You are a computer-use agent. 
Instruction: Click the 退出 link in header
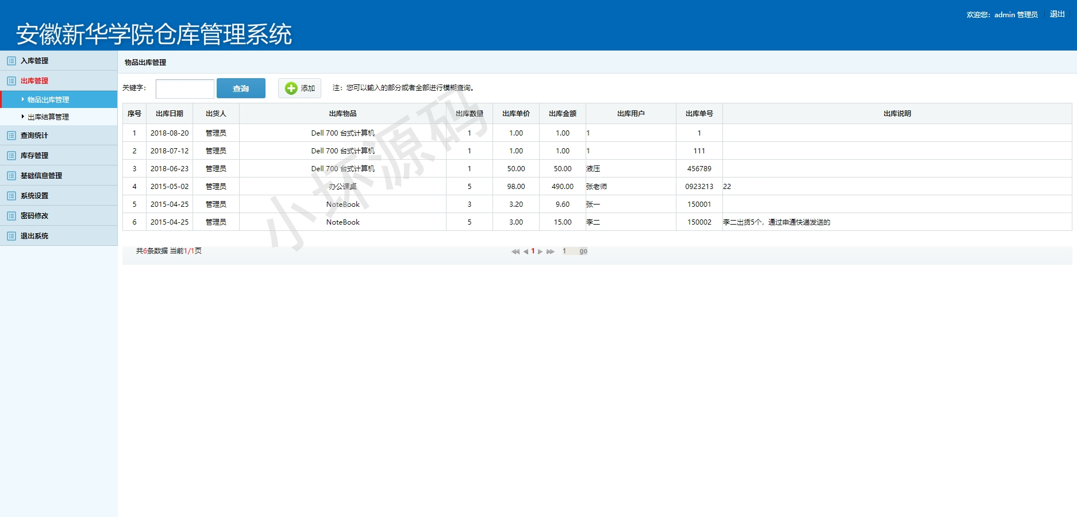1057,14
